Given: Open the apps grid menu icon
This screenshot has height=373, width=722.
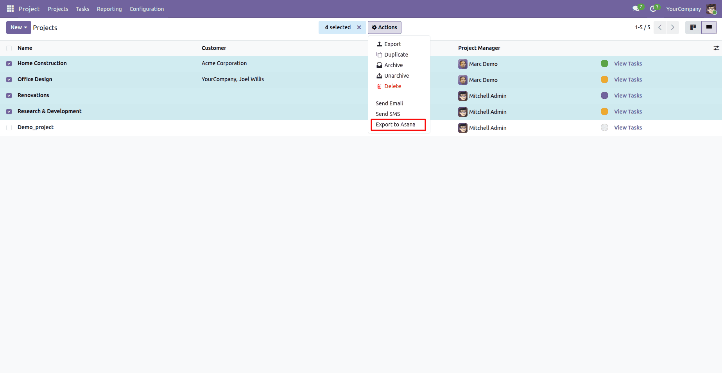Looking at the screenshot, I should (x=10, y=9).
